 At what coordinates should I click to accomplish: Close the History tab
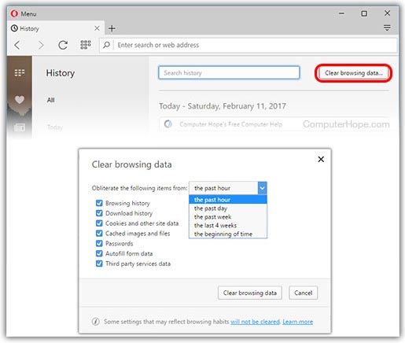click(x=97, y=28)
